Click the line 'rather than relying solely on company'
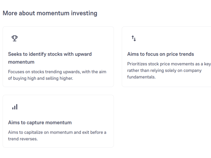The height and width of the screenshot is (158, 211). (164, 71)
